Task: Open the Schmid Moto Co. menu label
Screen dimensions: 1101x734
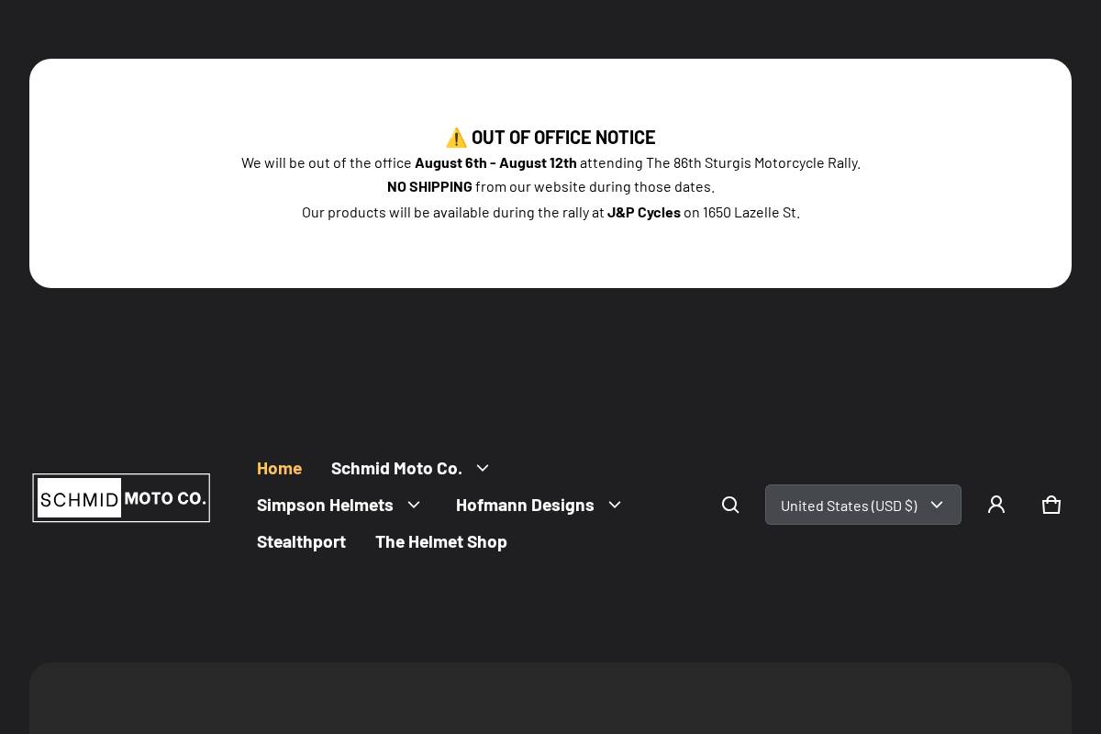Action: point(396,468)
